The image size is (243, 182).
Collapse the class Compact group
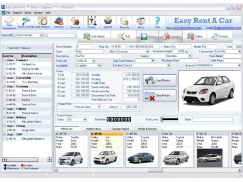4,60
